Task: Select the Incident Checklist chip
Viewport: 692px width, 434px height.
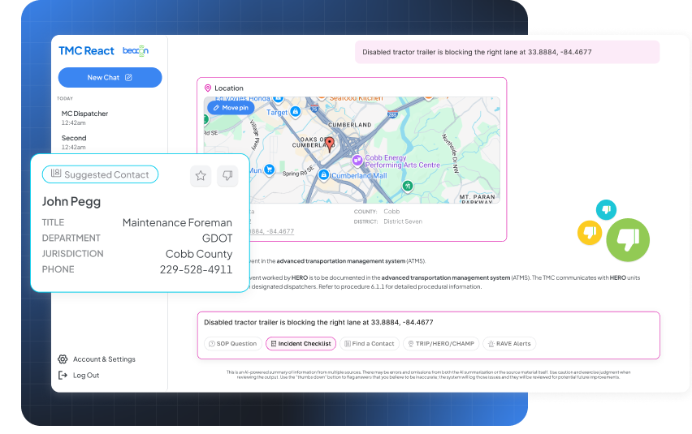Action: coord(301,344)
